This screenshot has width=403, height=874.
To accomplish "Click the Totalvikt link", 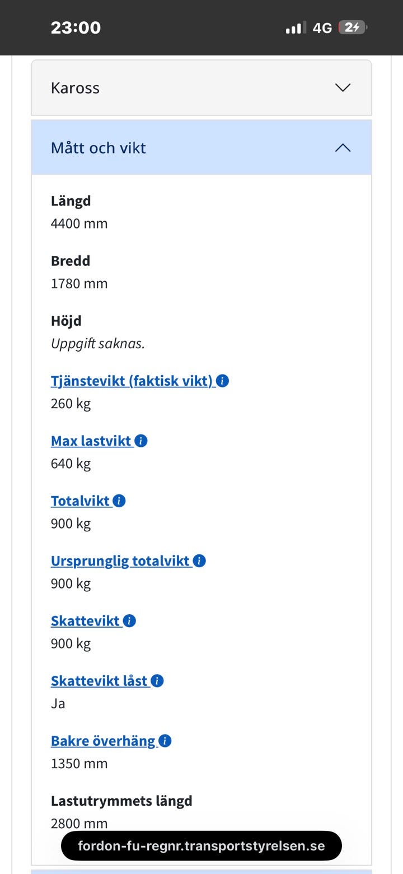I will (x=80, y=501).
